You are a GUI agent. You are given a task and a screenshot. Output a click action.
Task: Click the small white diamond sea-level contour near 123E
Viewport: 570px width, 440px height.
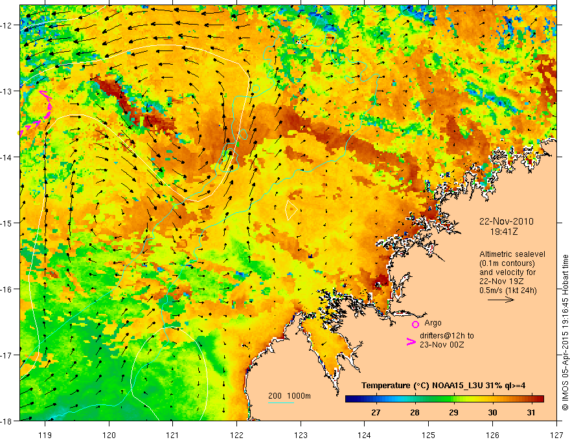tap(291, 210)
